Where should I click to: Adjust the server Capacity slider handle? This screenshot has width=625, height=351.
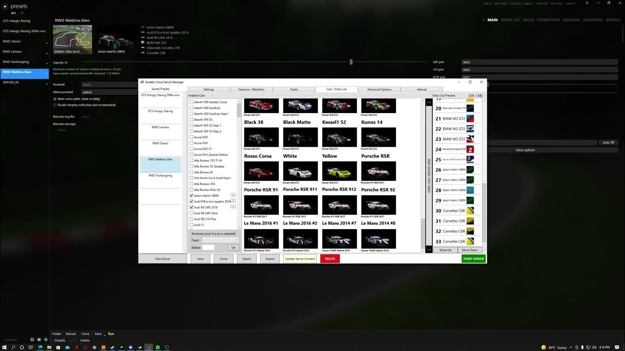351,62
